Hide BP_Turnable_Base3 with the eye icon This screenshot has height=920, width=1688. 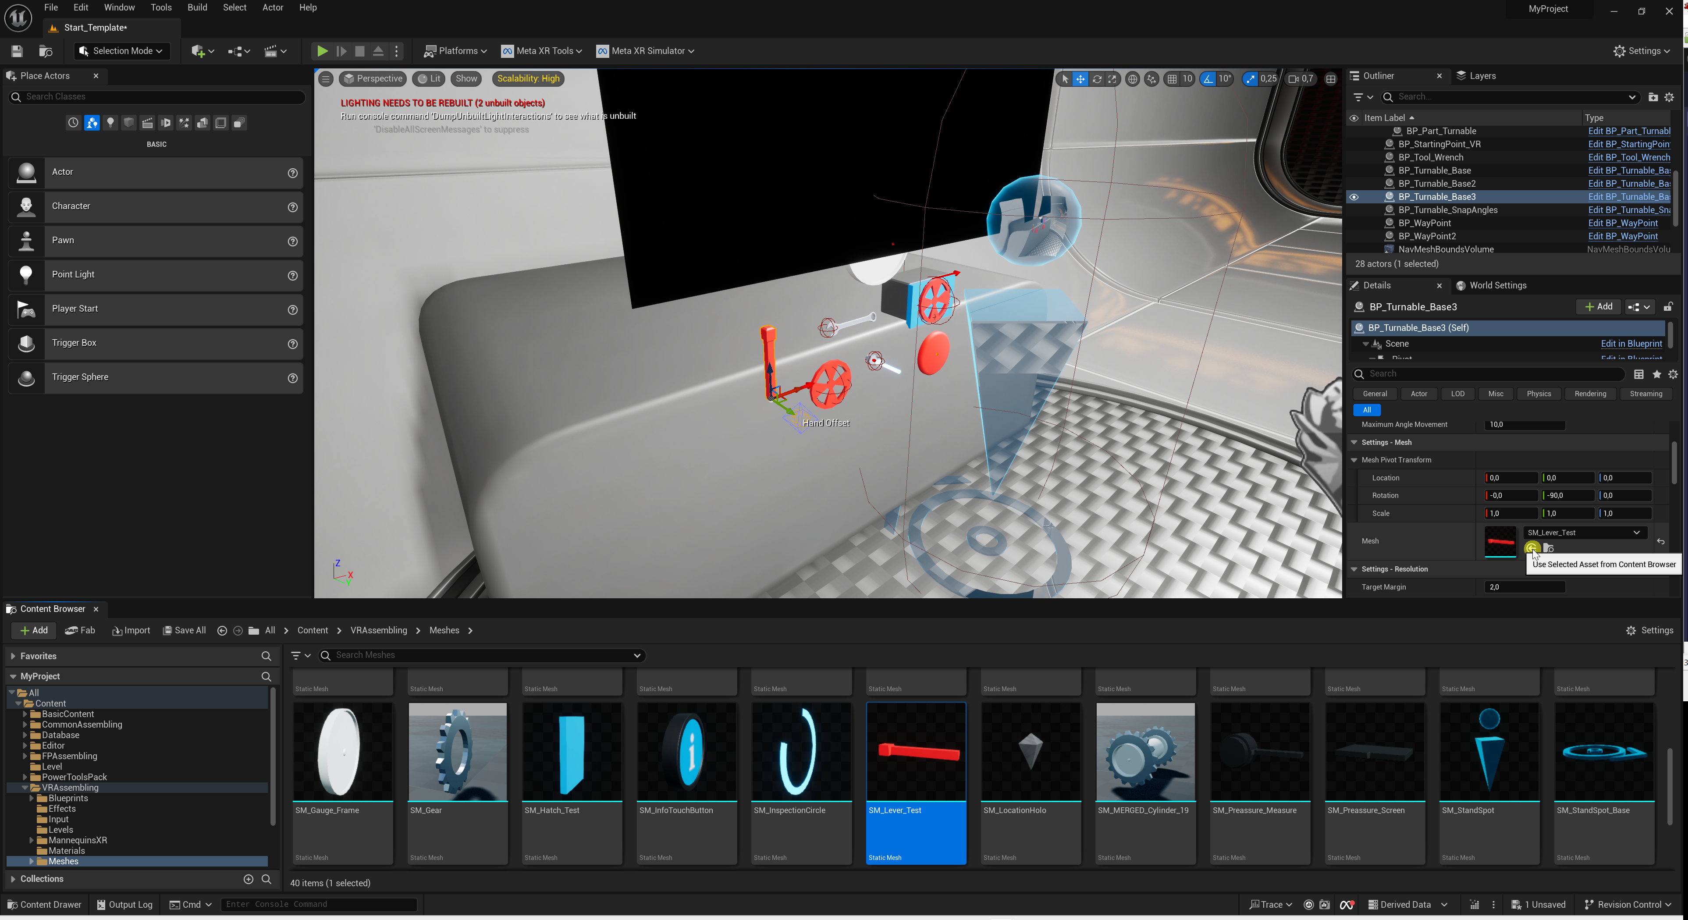click(x=1354, y=197)
